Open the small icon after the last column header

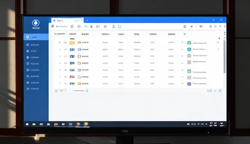click(x=184, y=34)
